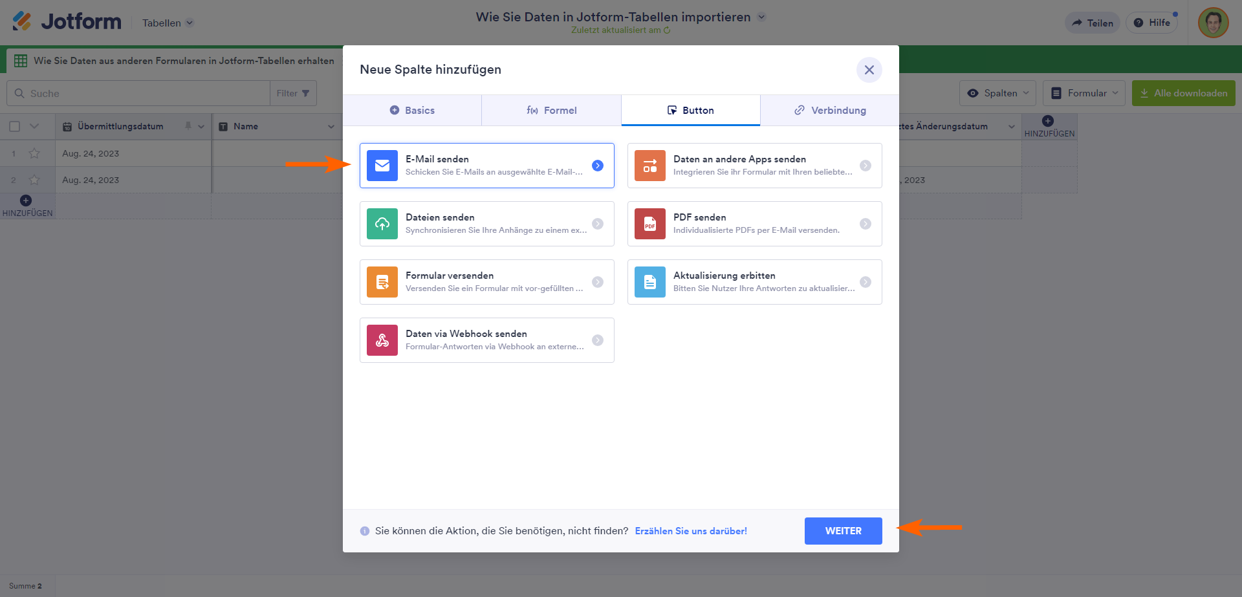Screen dimensions: 1242x597
Task: Click the red PDF senden icon
Action: coord(649,224)
